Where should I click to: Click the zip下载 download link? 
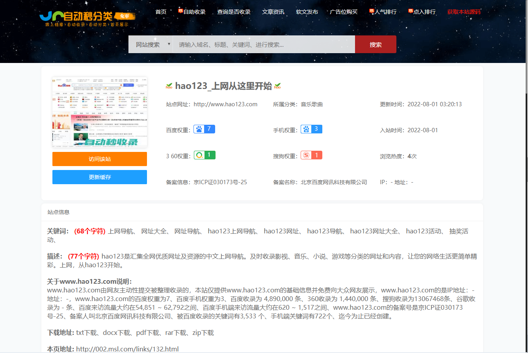[203, 333]
